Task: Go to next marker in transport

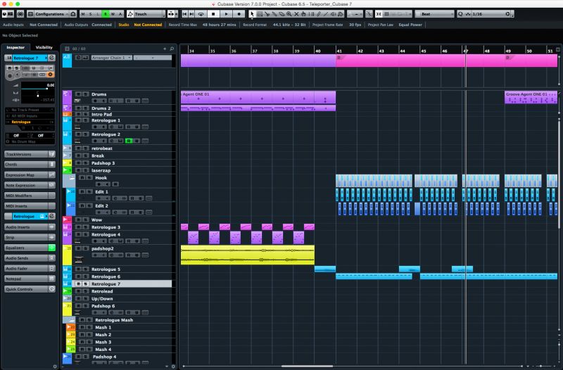Action: pyautogui.click(x=191, y=14)
